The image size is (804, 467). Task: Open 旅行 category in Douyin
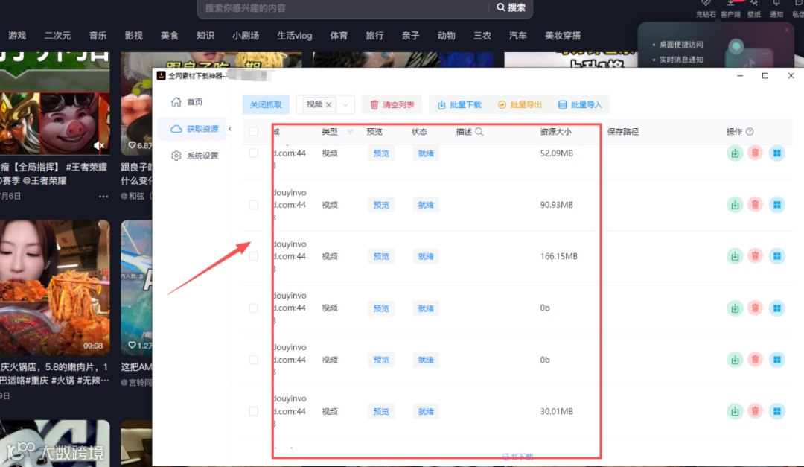click(x=374, y=36)
